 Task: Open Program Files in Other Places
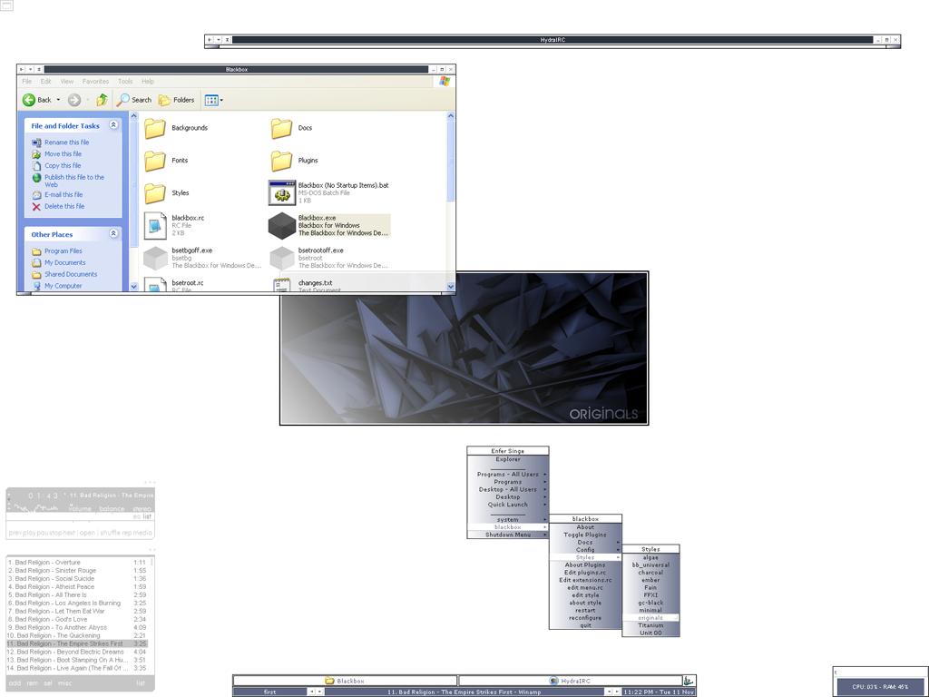pos(64,251)
